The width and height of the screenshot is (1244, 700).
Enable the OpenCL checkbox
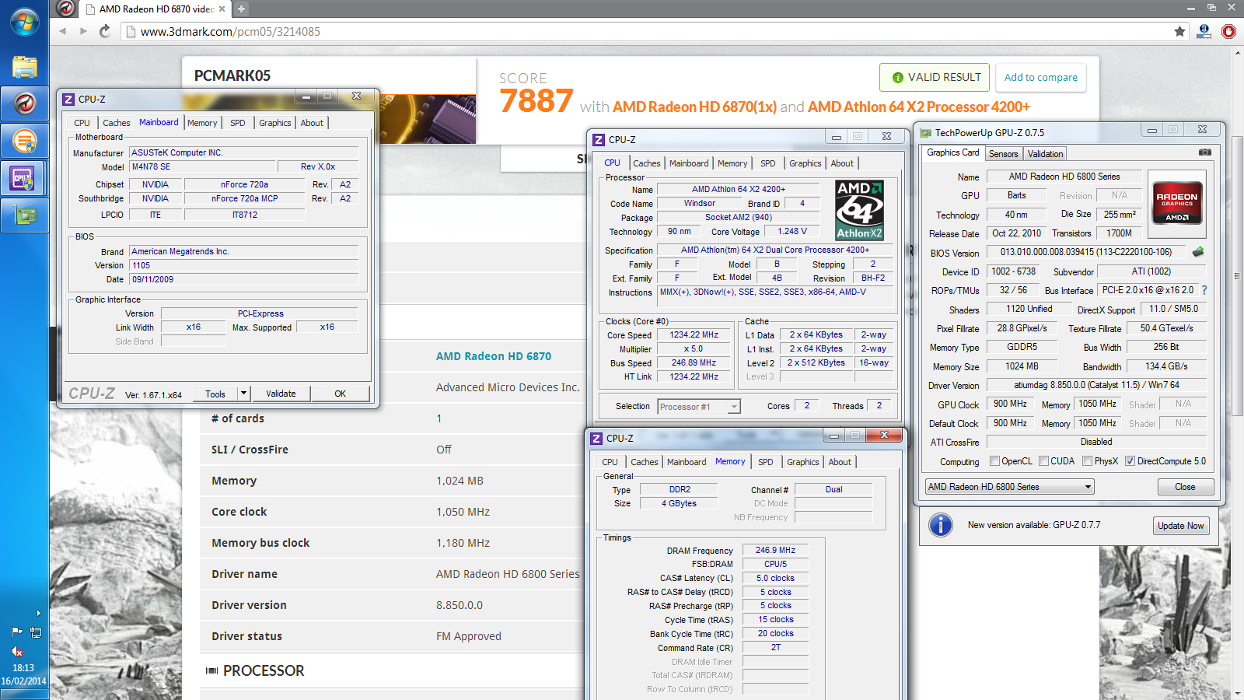click(994, 461)
